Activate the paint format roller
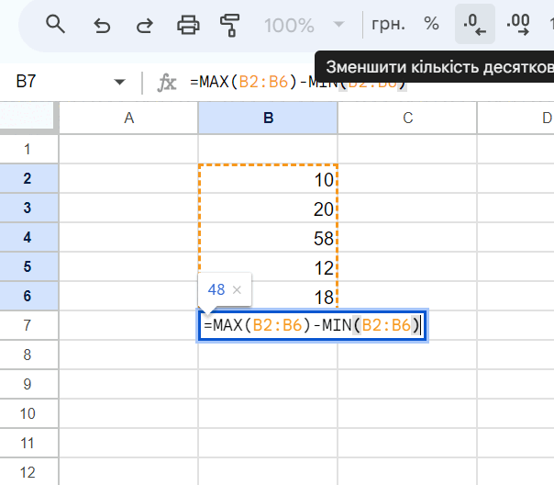554x485 pixels. coord(230,25)
